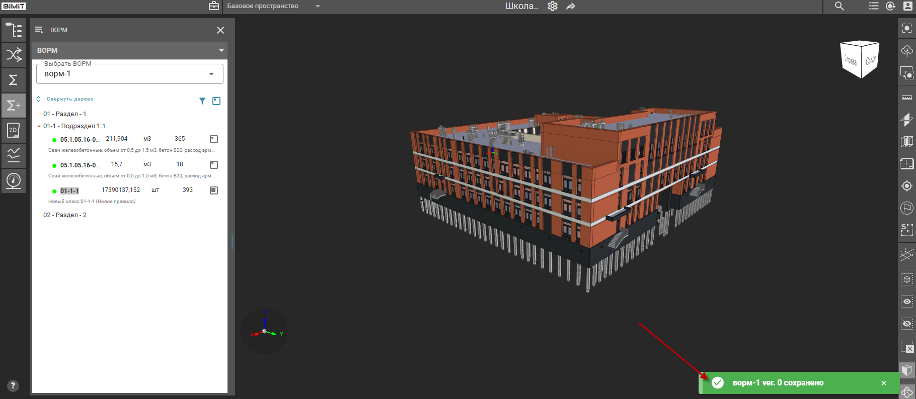Viewport: 916px width, 399px height.
Task: Activate the area selection S tool
Action: [x=907, y=230]
